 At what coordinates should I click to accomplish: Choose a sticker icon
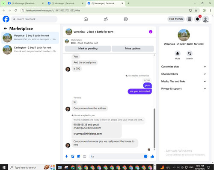79,156
